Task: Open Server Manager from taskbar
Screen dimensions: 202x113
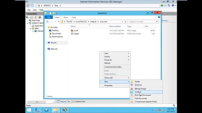Action: coord(37,110)
